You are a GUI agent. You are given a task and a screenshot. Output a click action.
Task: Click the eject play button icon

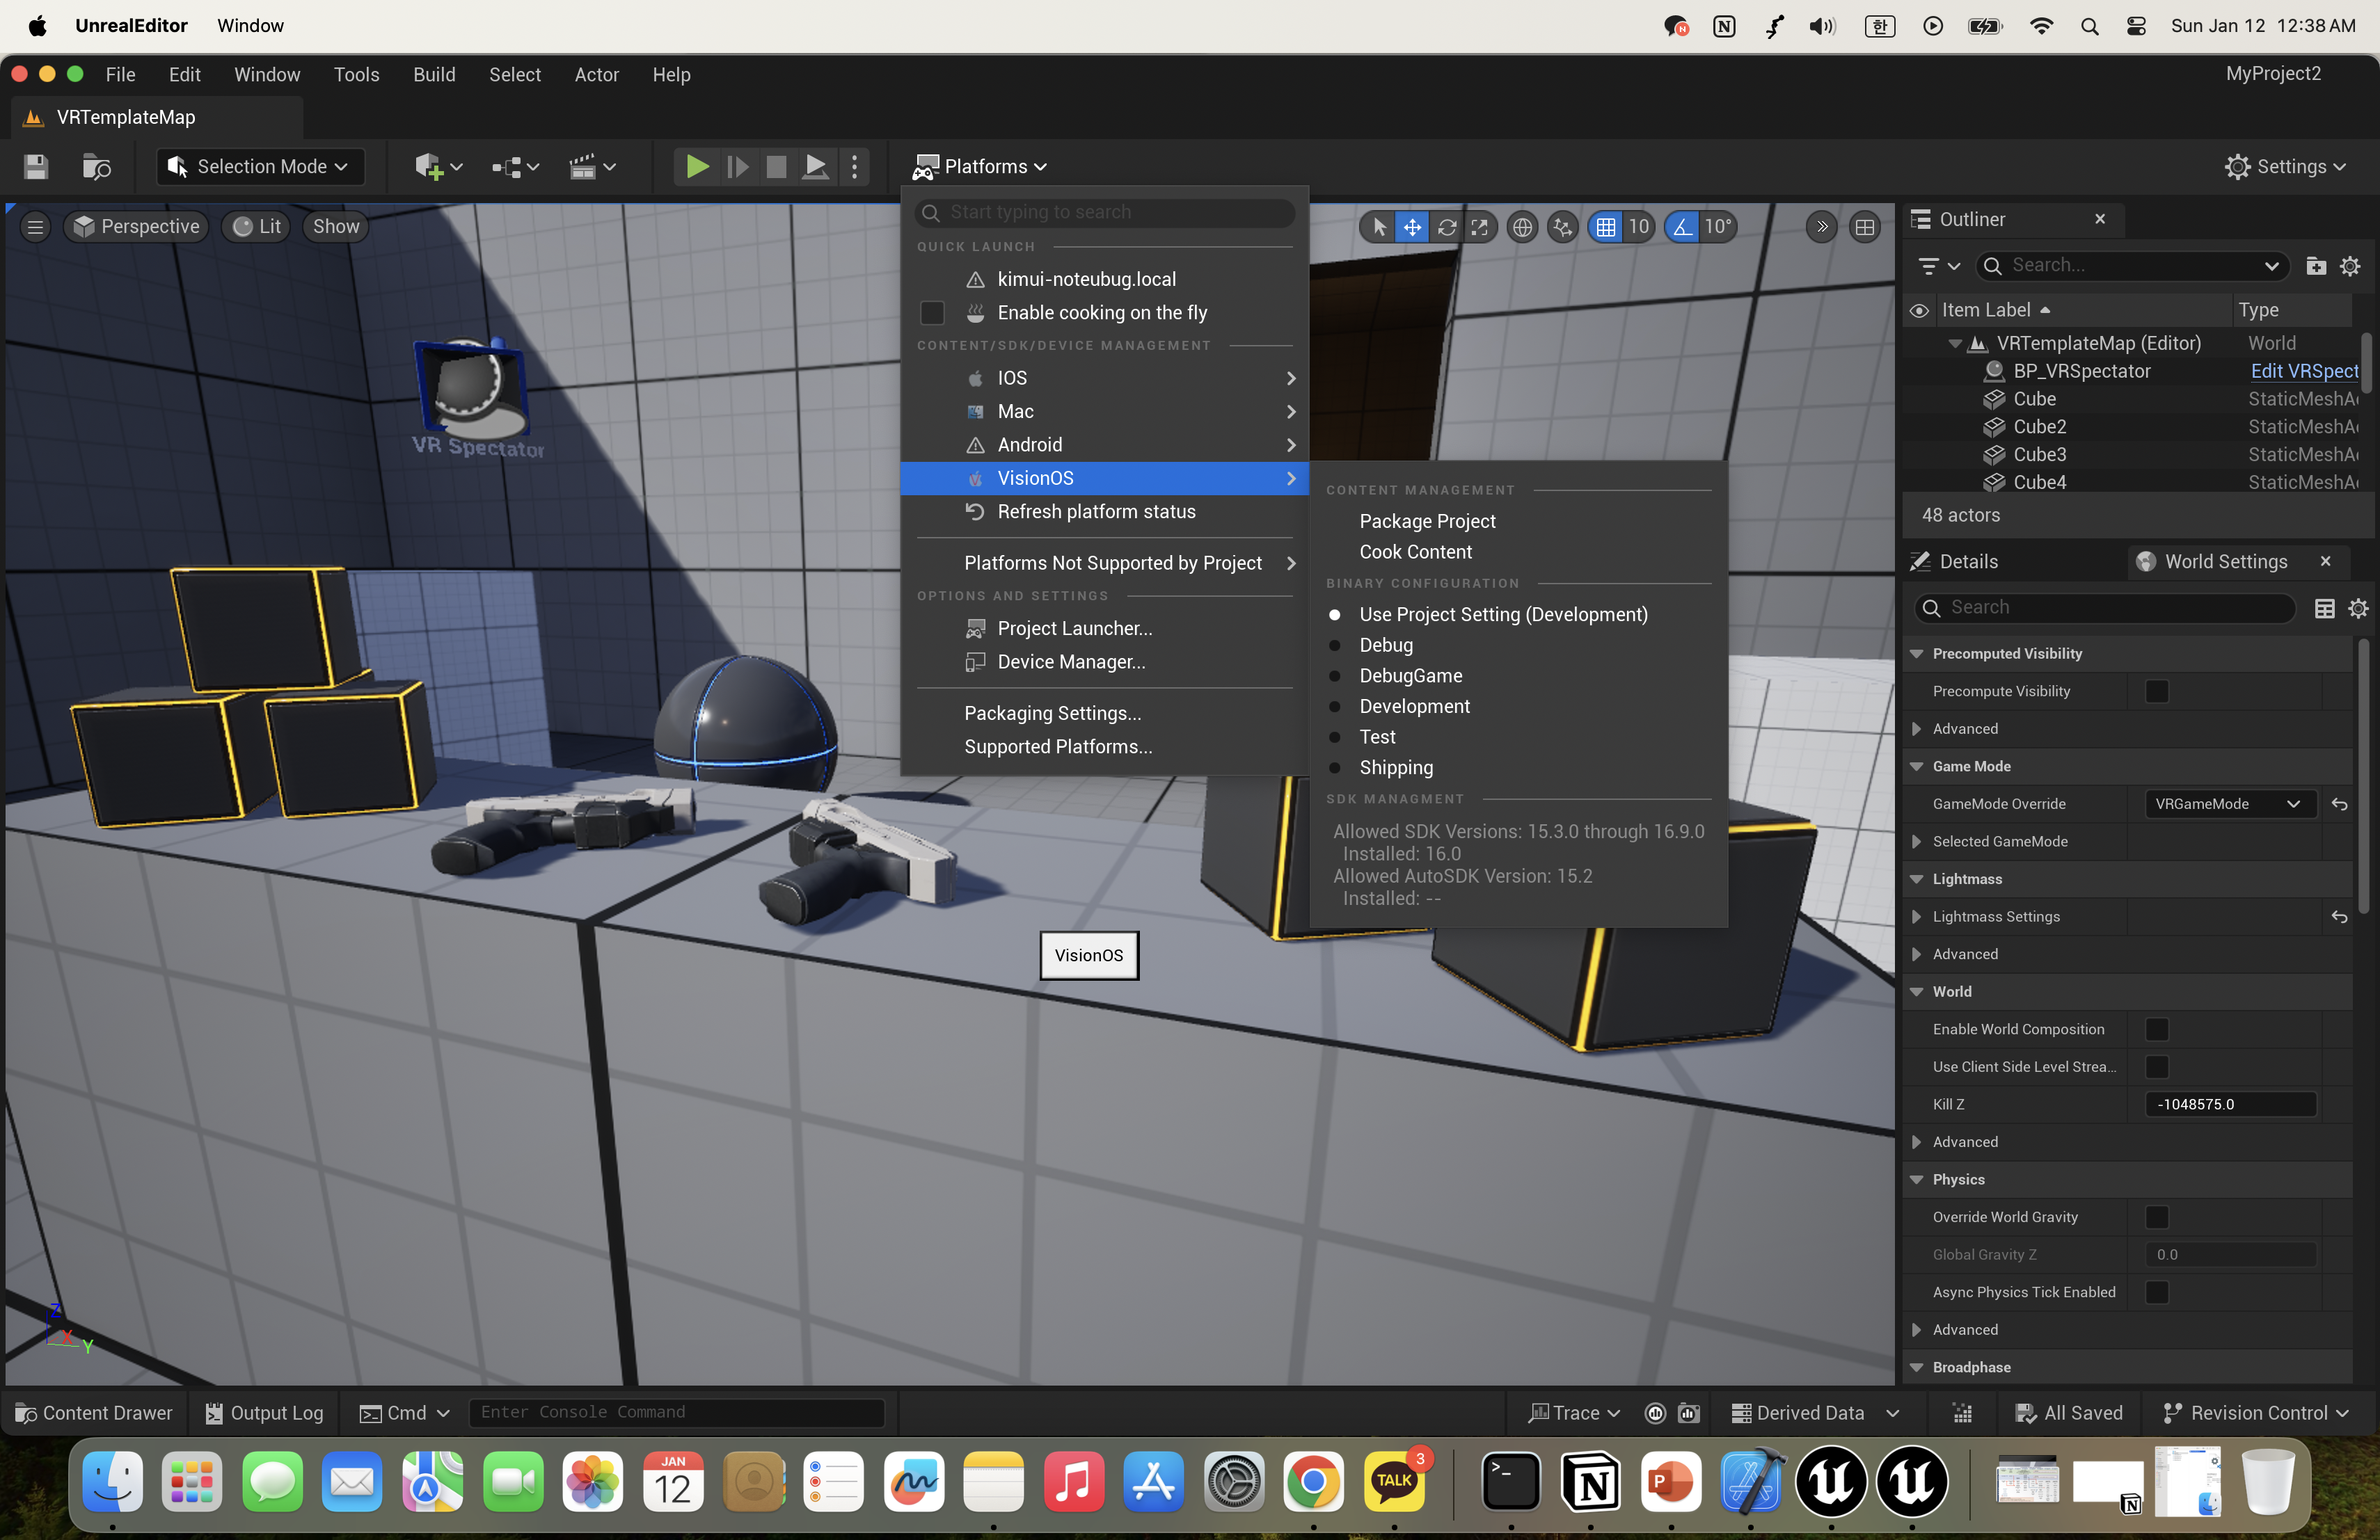click(x=816, y=167)
